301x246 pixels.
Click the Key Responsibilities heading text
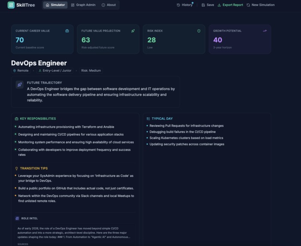tap(38, 118)
